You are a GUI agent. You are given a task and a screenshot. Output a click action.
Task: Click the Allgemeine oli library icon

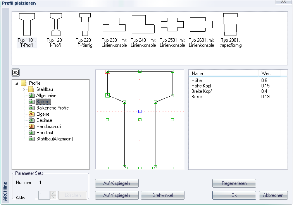[31, 96]
